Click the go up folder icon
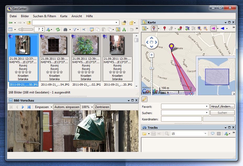243x166 pixels. click(x=29, y=23)
